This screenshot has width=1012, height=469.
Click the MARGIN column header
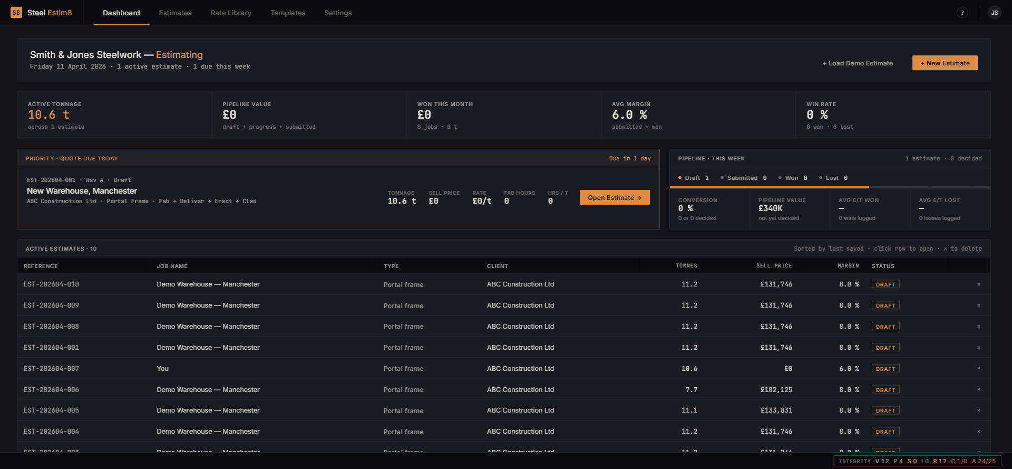848,266
